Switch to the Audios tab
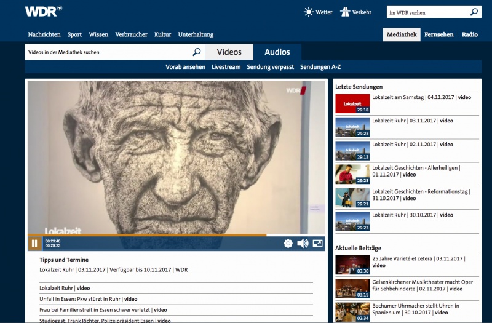Screen dimensions: 492x323 tap(277, 52)
